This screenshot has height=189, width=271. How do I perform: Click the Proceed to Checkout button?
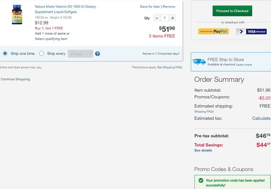click(x=232, y=11)
